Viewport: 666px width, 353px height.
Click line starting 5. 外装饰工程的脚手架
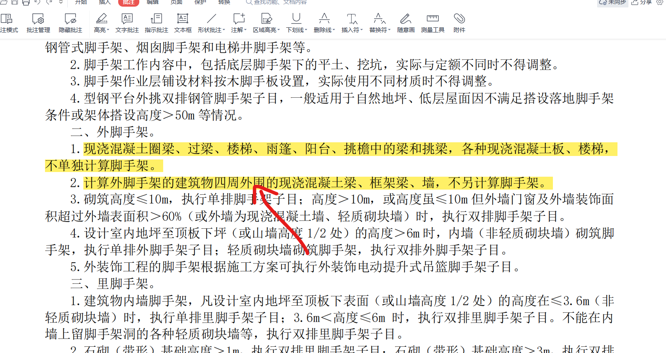tap(296, 267)
